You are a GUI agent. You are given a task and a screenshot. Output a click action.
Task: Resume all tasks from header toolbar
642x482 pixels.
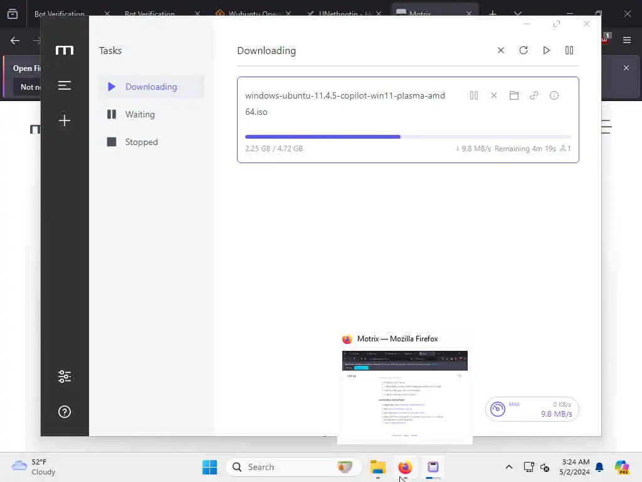[546, 50]
